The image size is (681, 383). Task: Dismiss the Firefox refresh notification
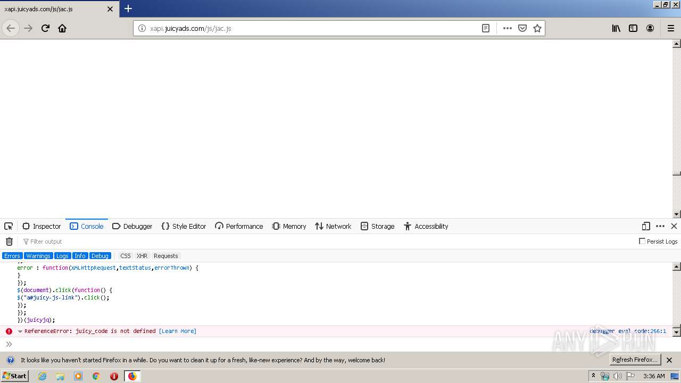pyautogui.click(x=669, y=360)
